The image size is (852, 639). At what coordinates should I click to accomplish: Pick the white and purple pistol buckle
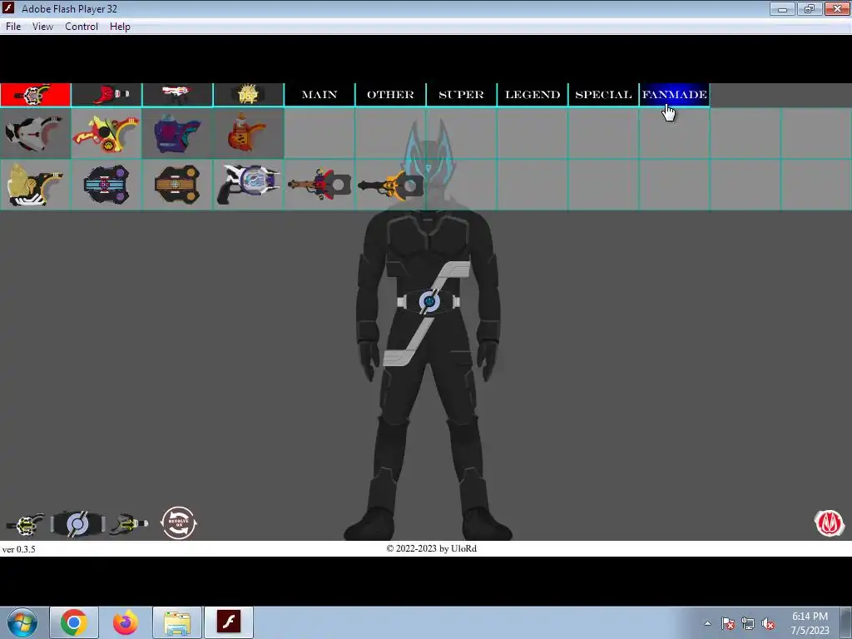[x=248, y=185]
